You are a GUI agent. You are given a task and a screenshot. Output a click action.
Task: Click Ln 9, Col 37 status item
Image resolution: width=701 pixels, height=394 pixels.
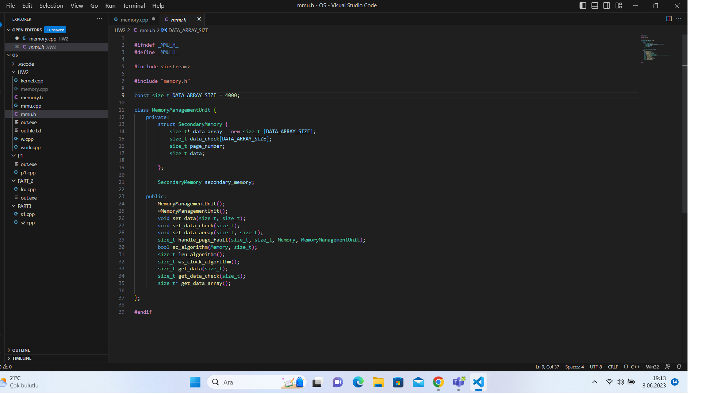click(547, 367)
